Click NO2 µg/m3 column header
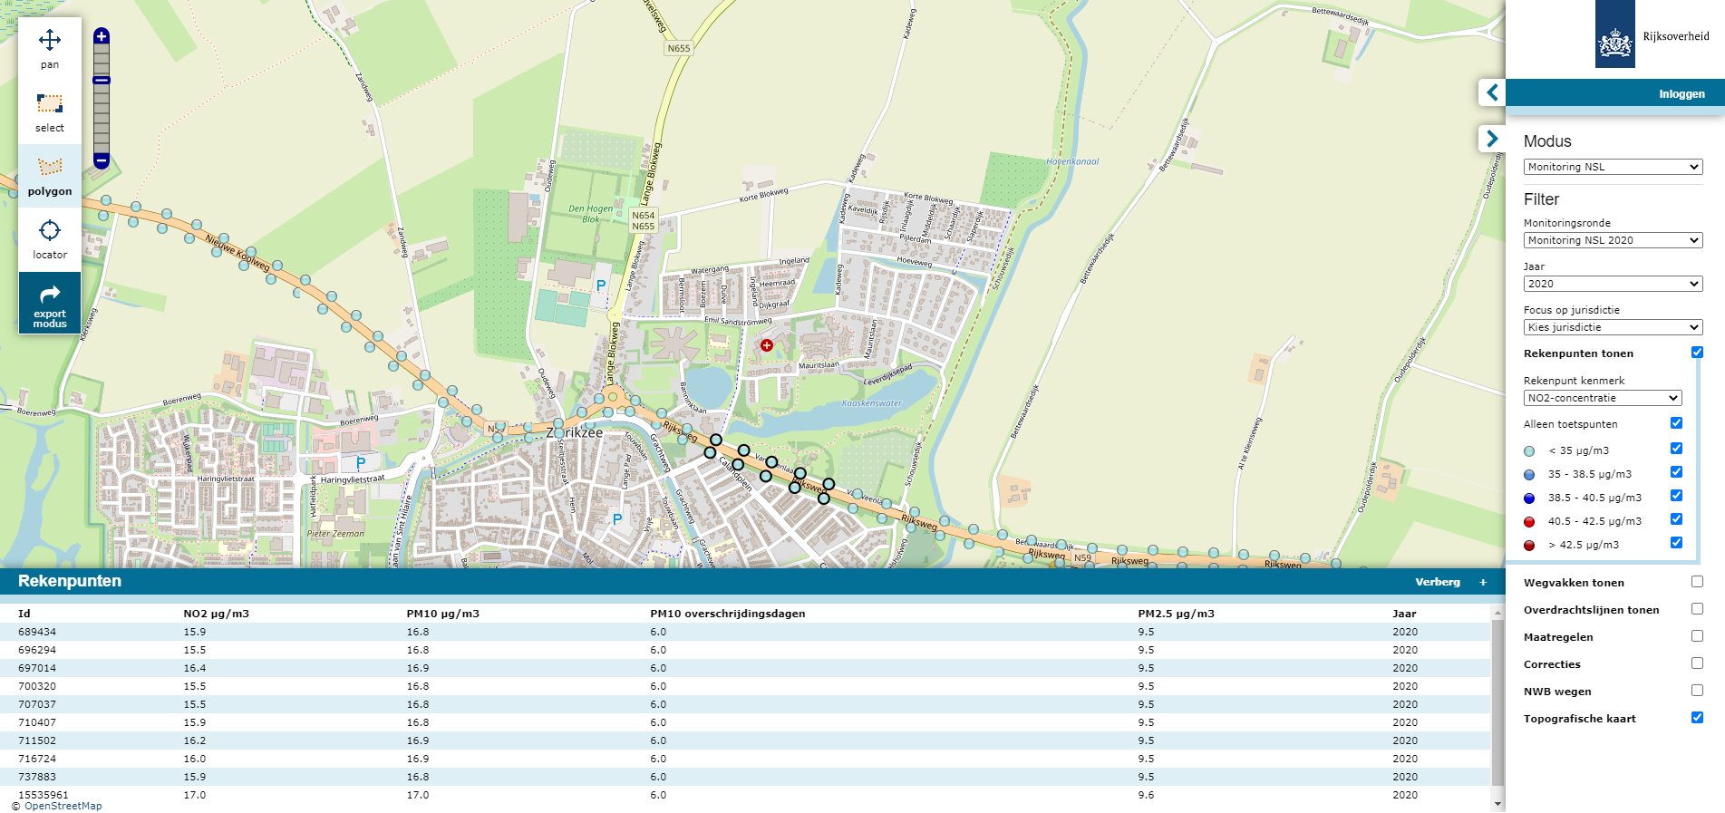Image resolution: width=1725 pixels, height=813 pixels. tap(216, 614)
